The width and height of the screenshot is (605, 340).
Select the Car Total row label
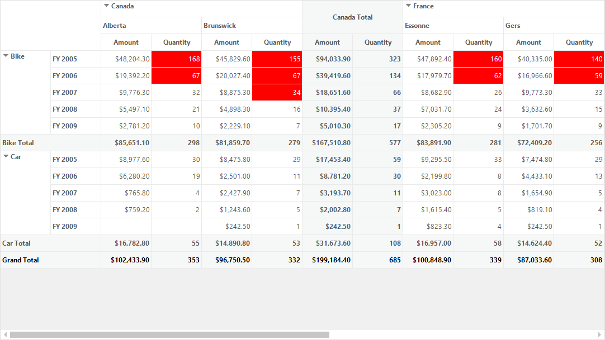point(50,243)
